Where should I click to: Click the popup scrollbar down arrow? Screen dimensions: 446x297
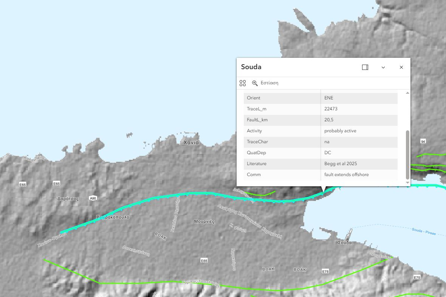[407, 183]
